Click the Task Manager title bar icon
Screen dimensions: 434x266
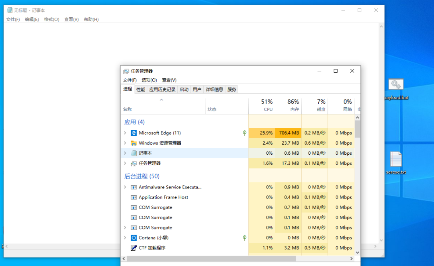pos(126,71)
